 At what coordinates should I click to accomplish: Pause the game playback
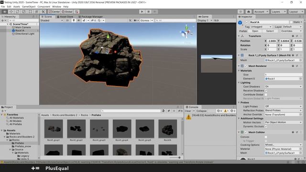[148, 11]
